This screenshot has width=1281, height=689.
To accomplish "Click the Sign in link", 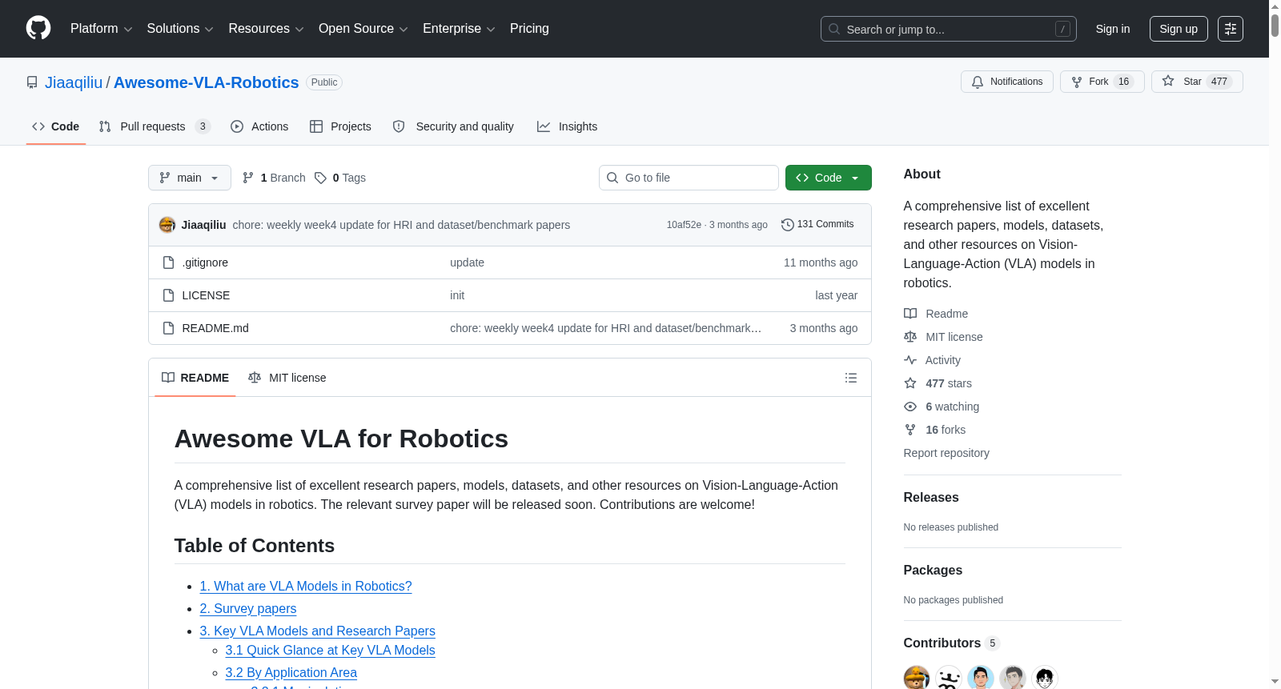I will [x=1113, y=29].
